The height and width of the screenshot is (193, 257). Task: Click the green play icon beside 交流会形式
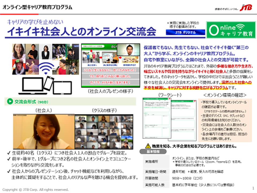click(10, 102)
